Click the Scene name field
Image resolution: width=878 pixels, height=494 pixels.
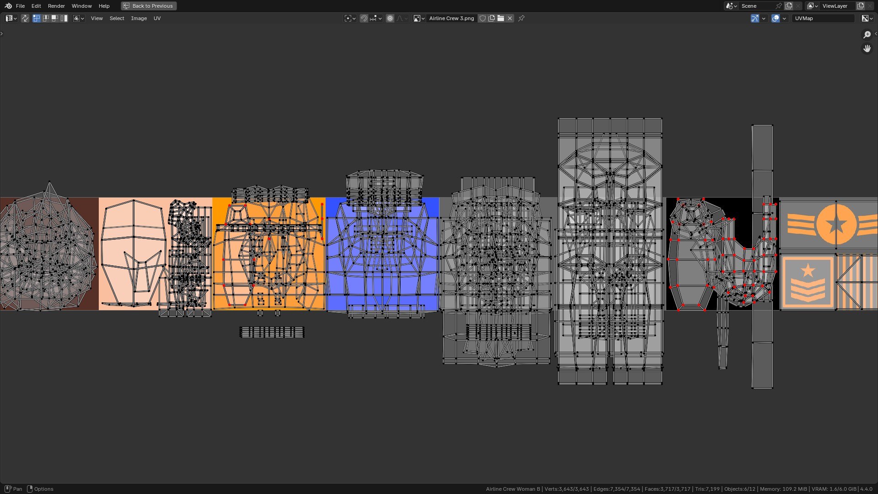(757, 6)
